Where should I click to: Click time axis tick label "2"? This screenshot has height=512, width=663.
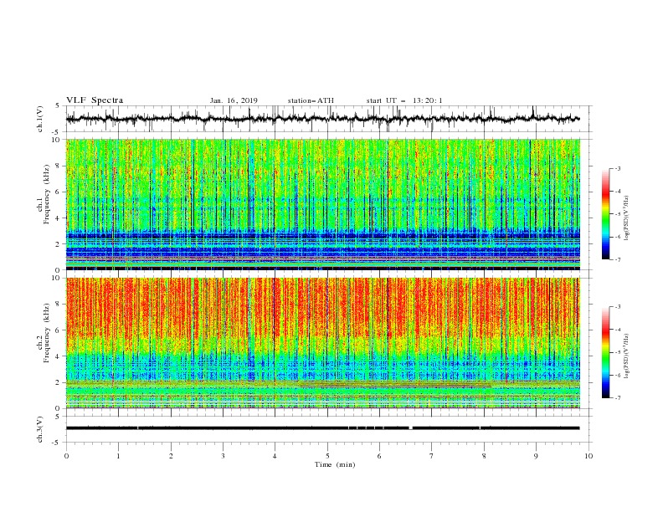171,456
